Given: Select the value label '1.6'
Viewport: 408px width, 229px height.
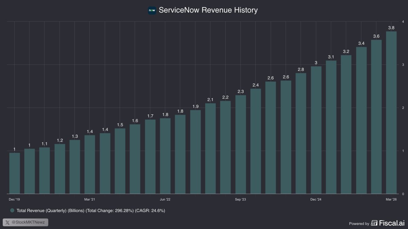Looking at the screenshot, I should pyautogui.click(x=135, y=120).
